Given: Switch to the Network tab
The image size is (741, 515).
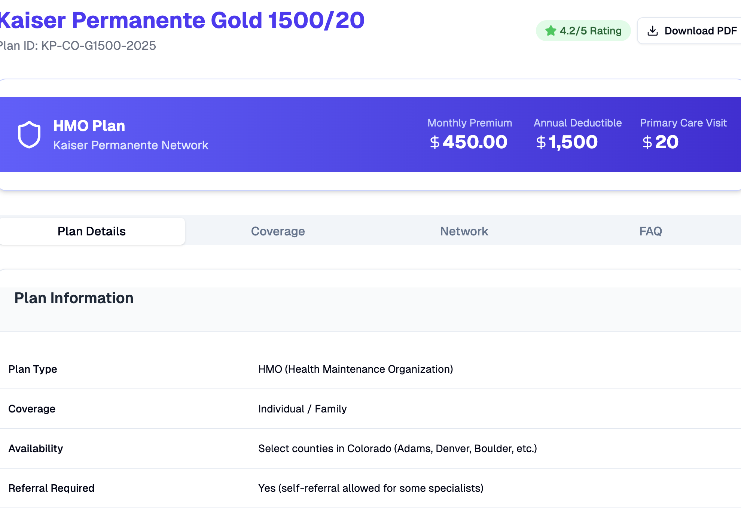Looking at the screenshot, I should (x=464, y=231).
